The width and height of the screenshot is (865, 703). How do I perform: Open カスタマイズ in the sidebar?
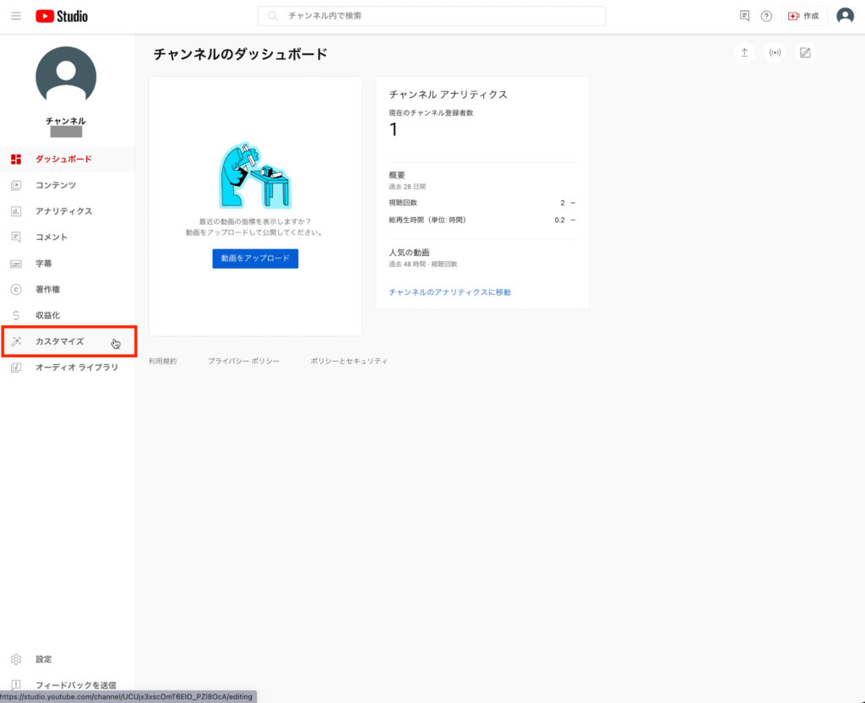[59, 341]
